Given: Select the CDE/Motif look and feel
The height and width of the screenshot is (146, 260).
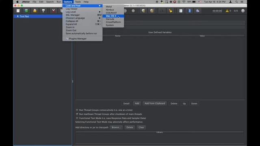Looking at the screenshot, I should (x=113, y=13).
